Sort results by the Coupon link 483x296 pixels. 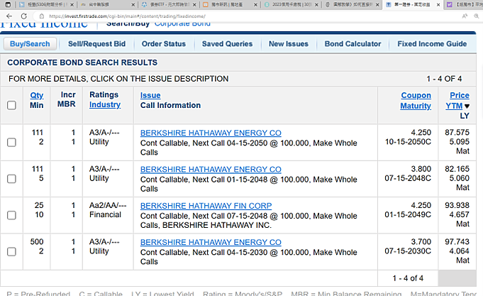tap(416, 95)
